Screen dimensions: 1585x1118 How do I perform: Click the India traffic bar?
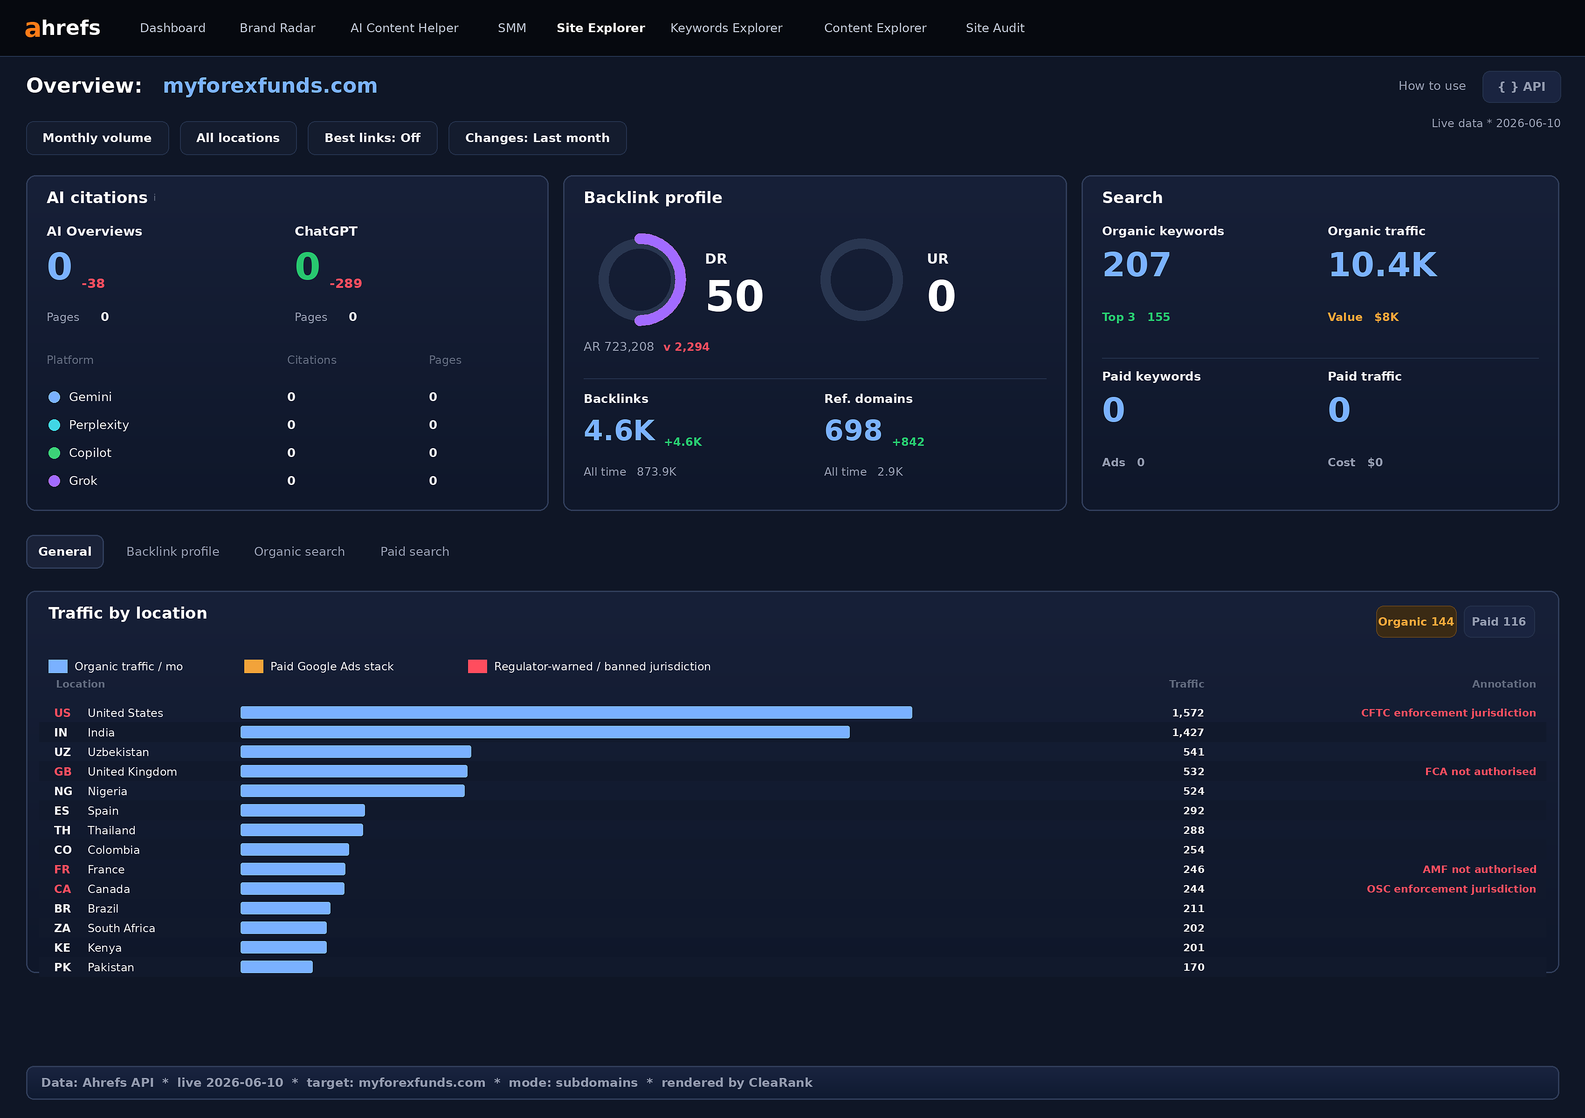click(x=544, y=732)
